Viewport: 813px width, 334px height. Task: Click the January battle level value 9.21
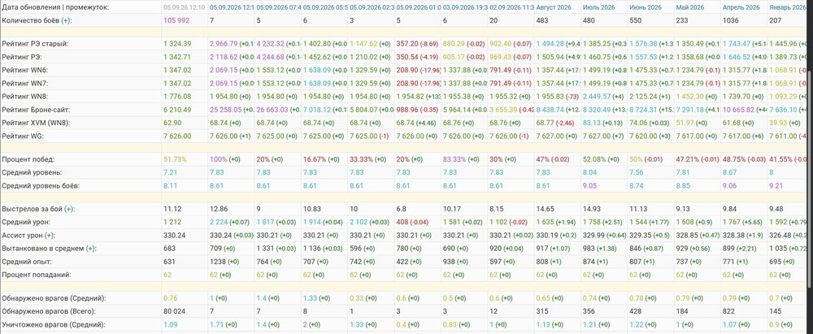point(776,185)
